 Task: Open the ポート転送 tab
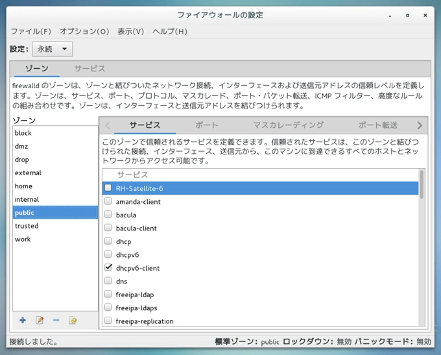[377, 125]
